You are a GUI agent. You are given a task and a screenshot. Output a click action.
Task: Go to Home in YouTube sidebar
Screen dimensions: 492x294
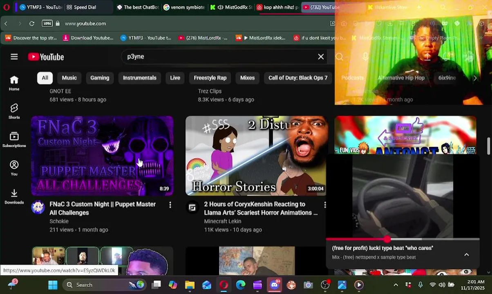point(14,83)
